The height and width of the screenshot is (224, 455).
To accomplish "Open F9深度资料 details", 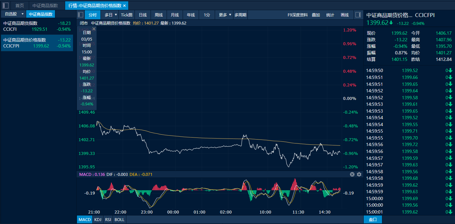I will 298,15.
